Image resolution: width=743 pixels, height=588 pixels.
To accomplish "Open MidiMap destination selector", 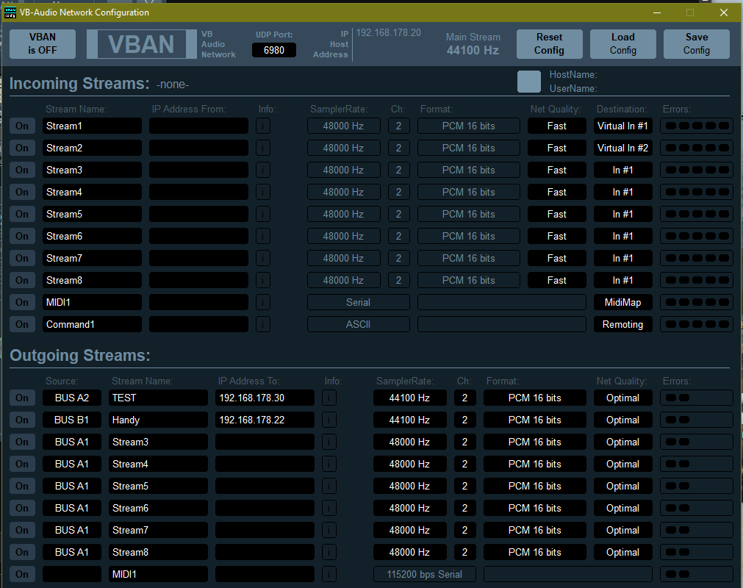I will click(622, 302).
